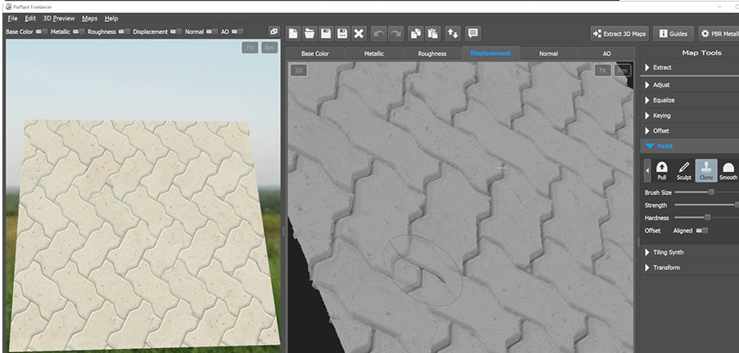Toggle the Aligned switch in Paint panel
The width and height of the screenshot is (739, 353).
point(702,231)
